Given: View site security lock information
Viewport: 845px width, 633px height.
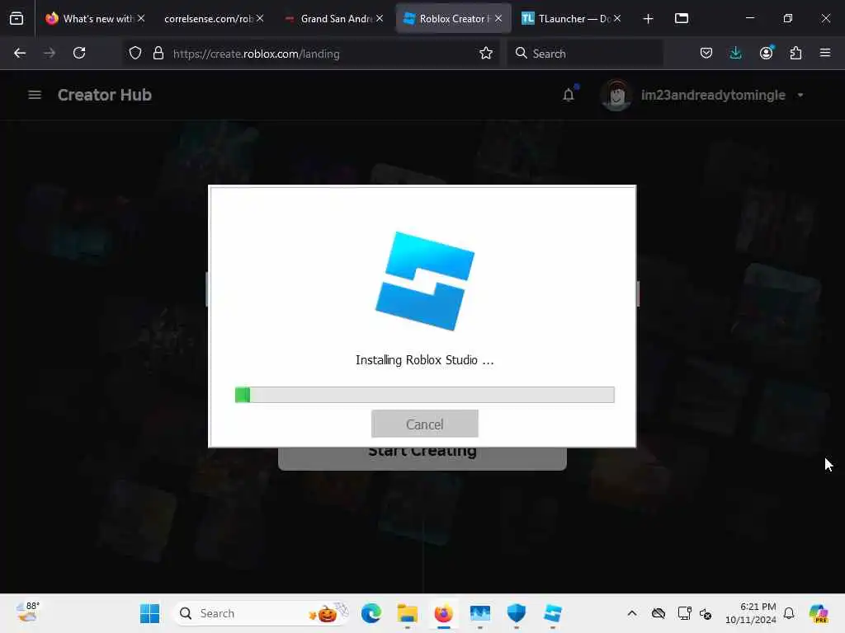Looking at the screenshot, I should [158, 53].
